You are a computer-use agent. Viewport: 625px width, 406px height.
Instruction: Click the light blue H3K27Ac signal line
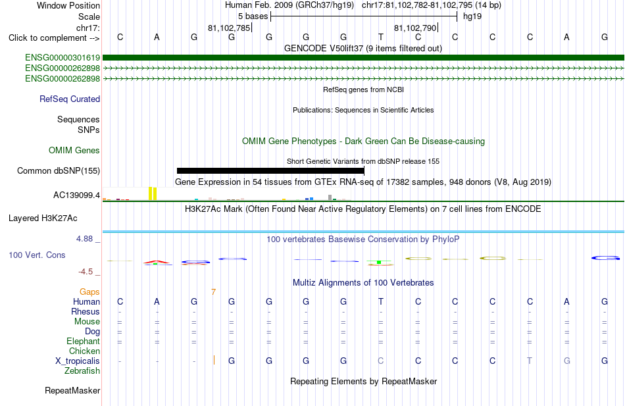[x=363, y=232]
